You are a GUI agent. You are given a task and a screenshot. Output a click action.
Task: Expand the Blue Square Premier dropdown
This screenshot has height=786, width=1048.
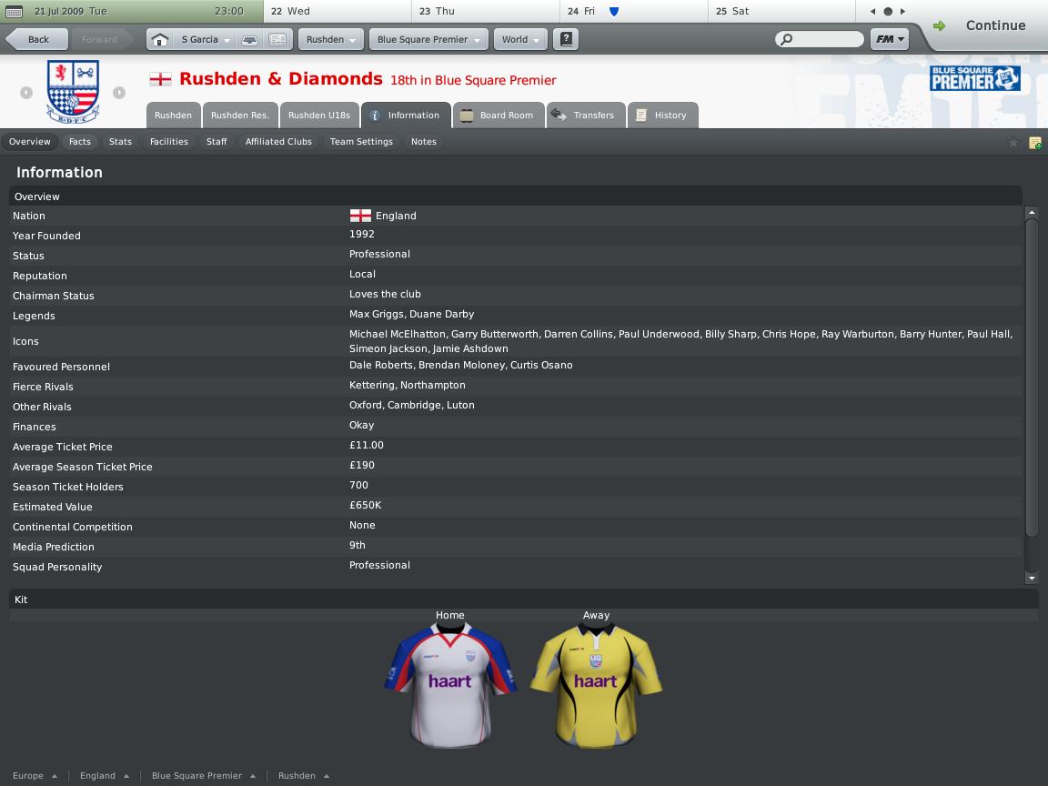click(x=428, y=39)
